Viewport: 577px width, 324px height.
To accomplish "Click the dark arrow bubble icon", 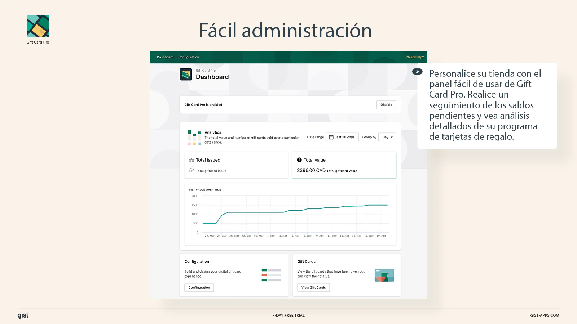I will click(417, 72).
